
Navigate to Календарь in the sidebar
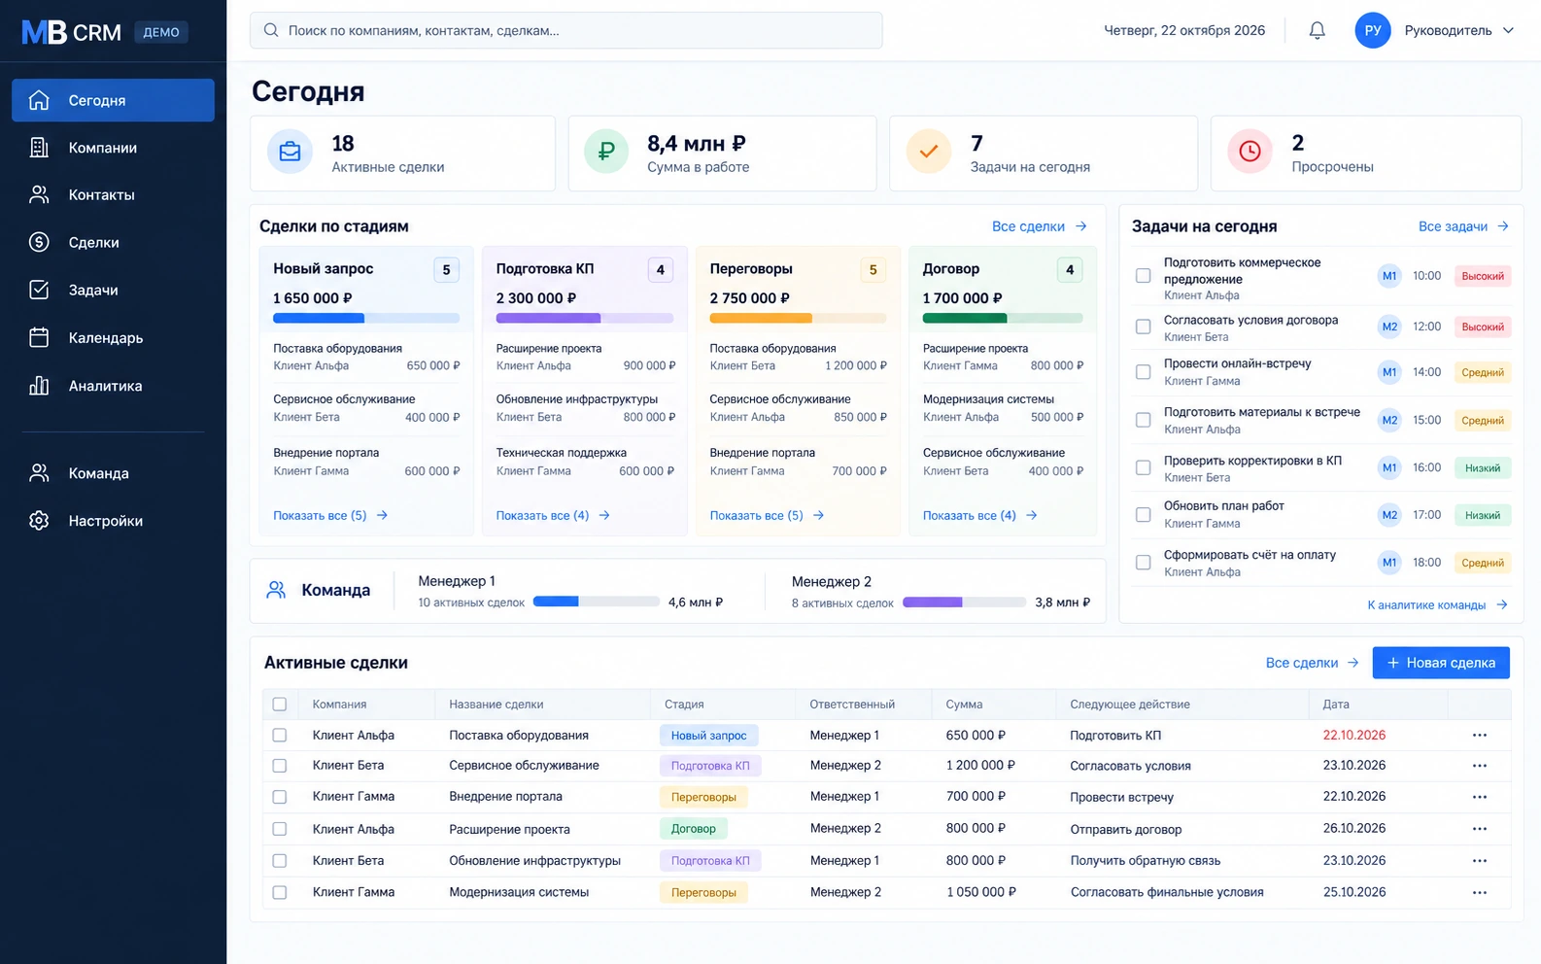pos(113,337)
